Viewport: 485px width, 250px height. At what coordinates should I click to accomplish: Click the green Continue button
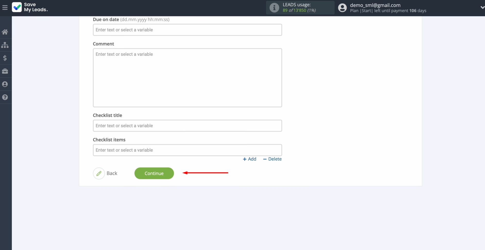click(154, 173)
